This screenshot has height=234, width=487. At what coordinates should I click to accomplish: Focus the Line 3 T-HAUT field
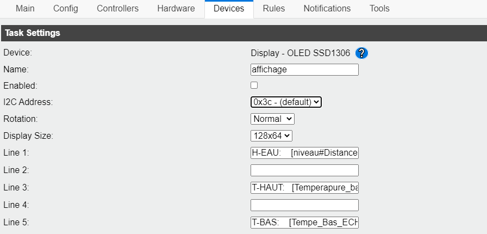304,188
